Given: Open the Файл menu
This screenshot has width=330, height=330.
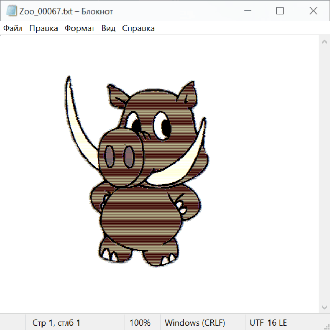Looking at the screenshot, I should tap(13, 28).
